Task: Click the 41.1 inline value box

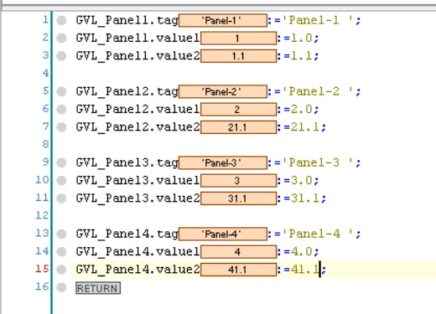Action: pos(238,270)
